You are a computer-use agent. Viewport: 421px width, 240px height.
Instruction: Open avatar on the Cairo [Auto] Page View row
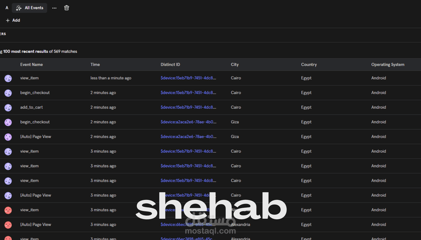(x=8, y=196)
